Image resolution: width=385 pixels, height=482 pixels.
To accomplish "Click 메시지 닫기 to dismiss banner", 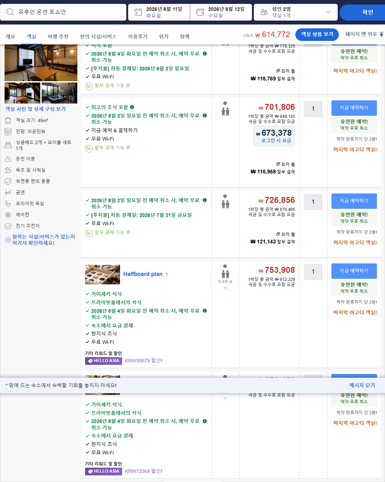I will [x=362, y=385].
